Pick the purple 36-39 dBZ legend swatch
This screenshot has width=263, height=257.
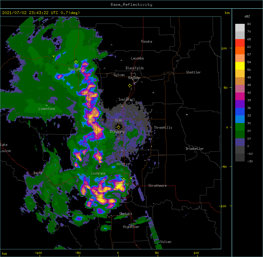240,104
